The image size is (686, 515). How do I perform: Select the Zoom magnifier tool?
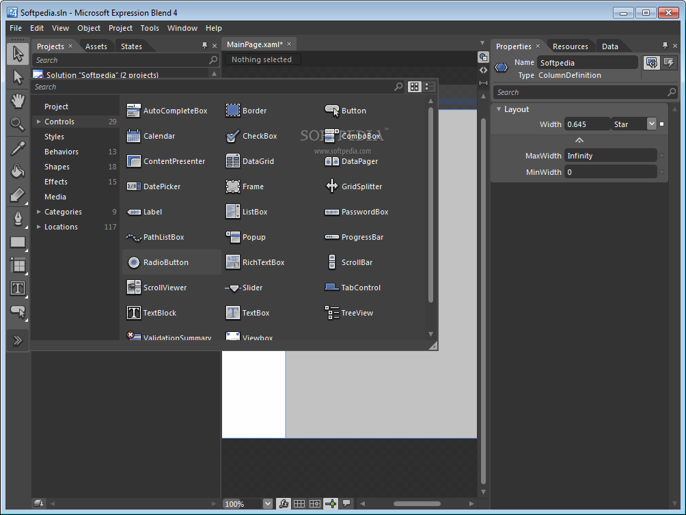tap(18, 124)
